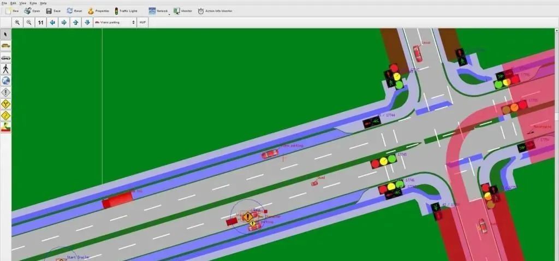This screenshot has height=261, width=559.
Task: Select the yellow curved road sign tool
Action: (x=5, y=116)
